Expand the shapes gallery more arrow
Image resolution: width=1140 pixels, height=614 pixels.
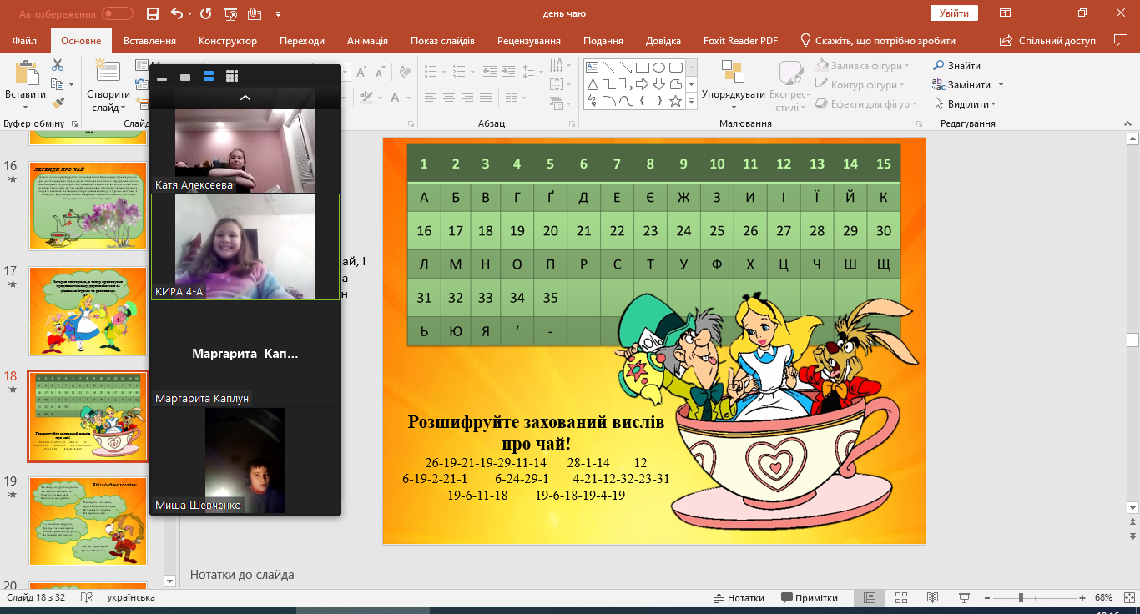click(691, 102)
